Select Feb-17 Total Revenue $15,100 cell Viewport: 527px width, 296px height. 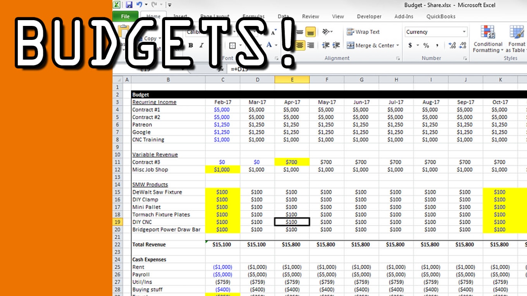[223, 244]
